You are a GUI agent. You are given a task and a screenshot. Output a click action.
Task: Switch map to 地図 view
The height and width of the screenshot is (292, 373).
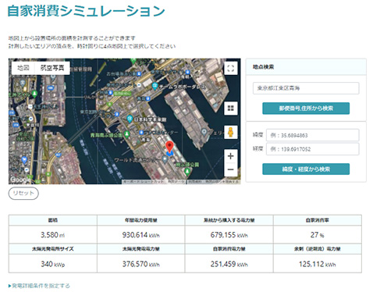click(x=23, y=68)
